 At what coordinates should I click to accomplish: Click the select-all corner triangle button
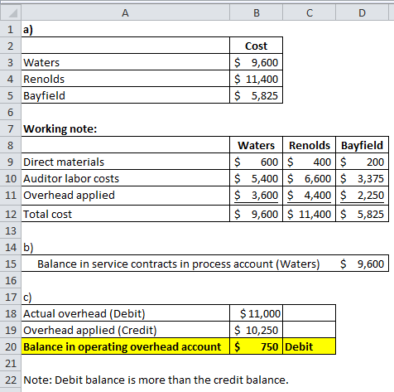click(11, 12)
